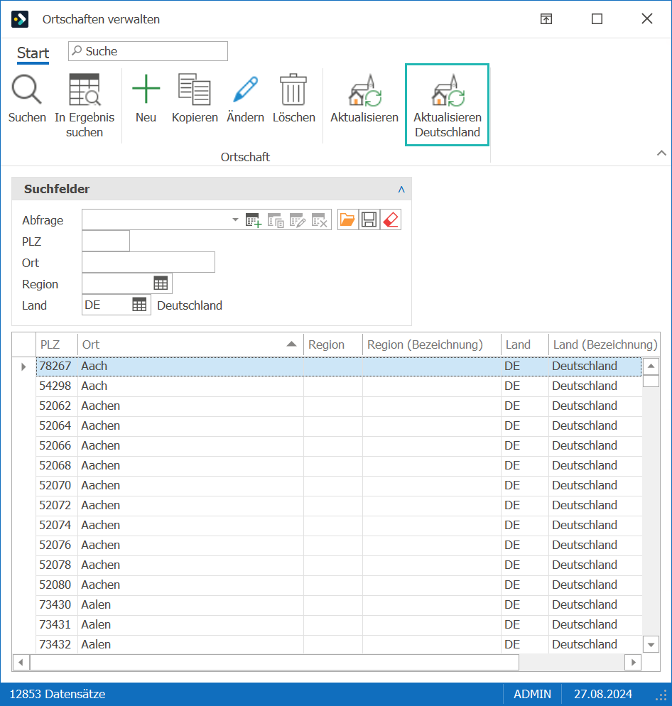Select row with PLZ 54298
672x706 pixels.
(339, 386)
